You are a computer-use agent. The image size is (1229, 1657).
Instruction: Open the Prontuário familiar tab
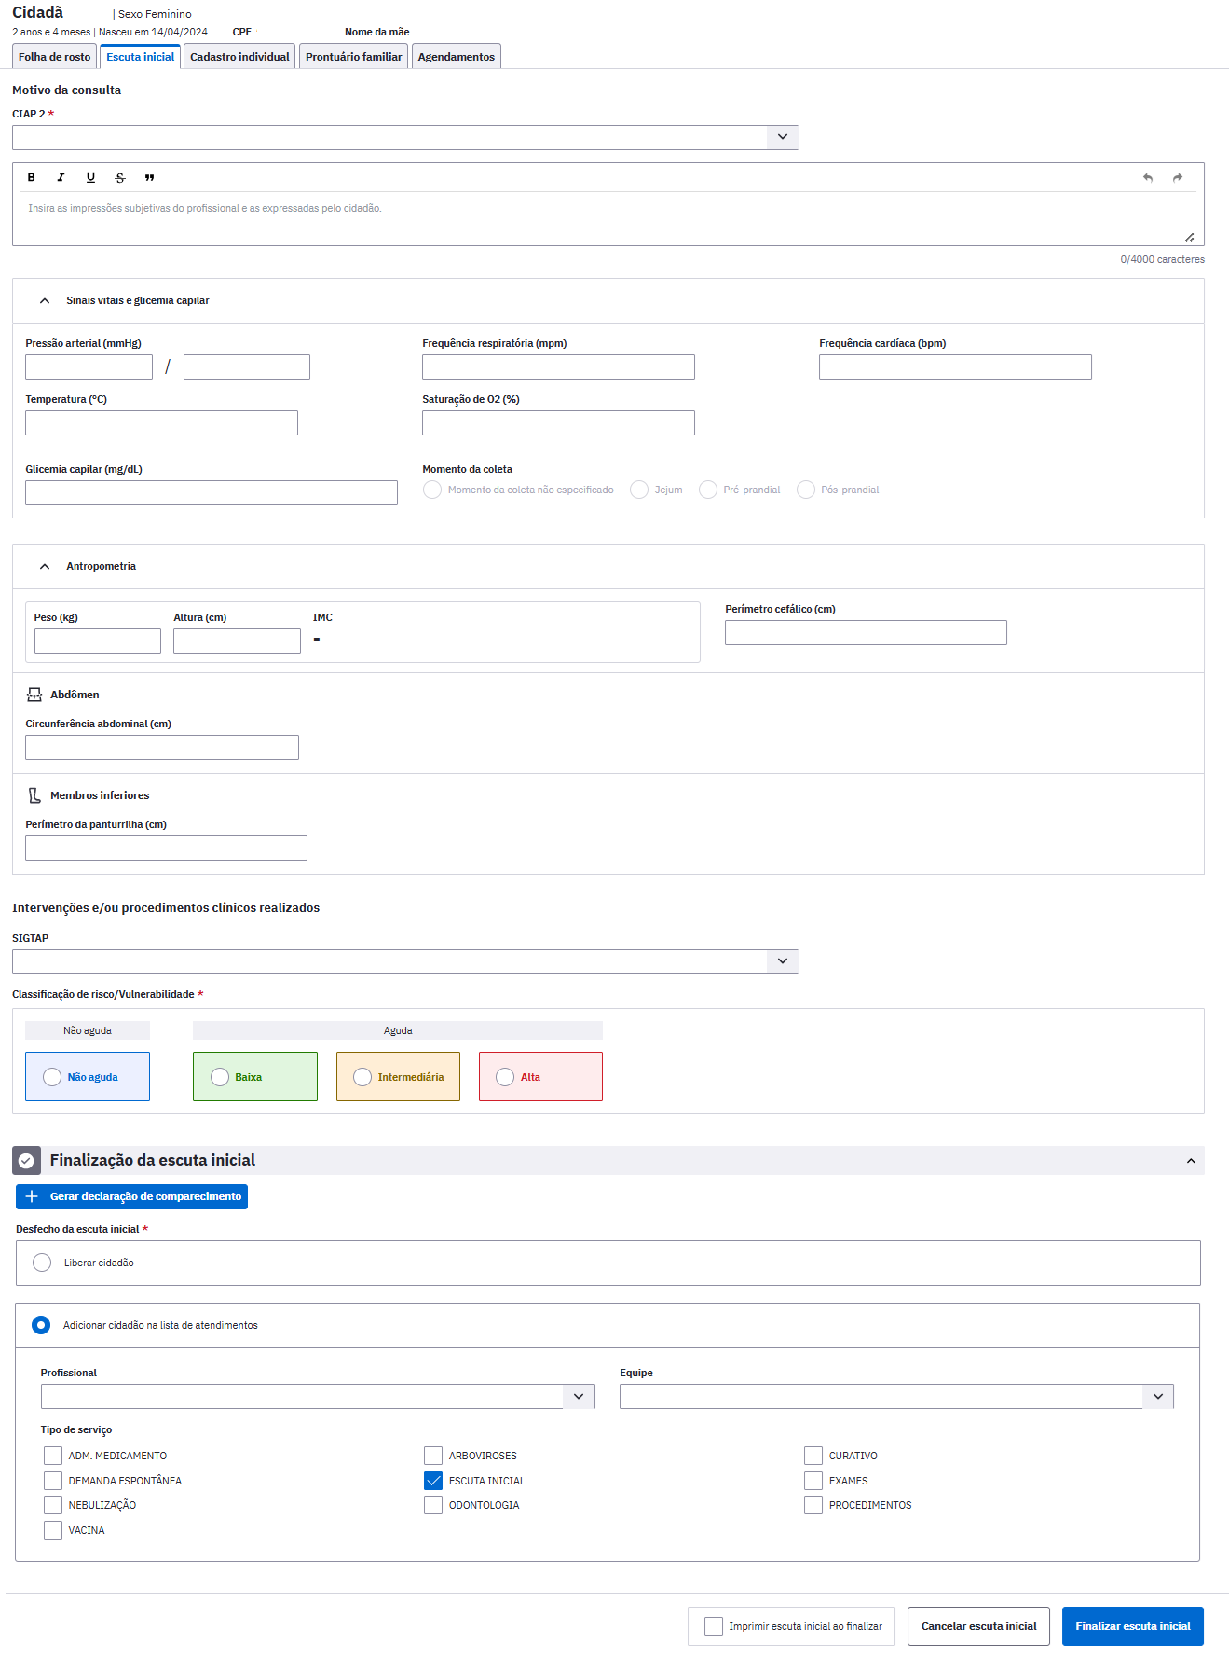tap(353, 57)
